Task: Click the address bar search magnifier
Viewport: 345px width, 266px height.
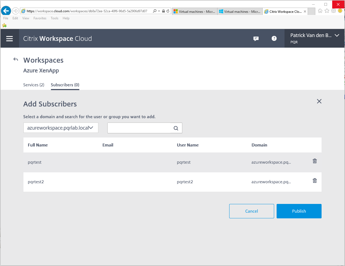Action: [x=155, y=11]
